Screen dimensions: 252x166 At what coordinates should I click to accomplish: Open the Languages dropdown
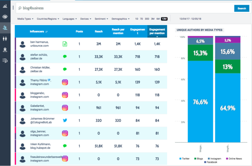click(70, 19)
